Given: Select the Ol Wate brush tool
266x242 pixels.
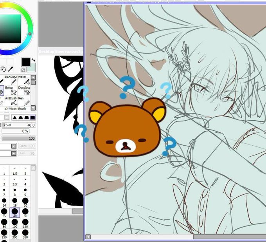Looking at the screenshot, I should [11, 108].
